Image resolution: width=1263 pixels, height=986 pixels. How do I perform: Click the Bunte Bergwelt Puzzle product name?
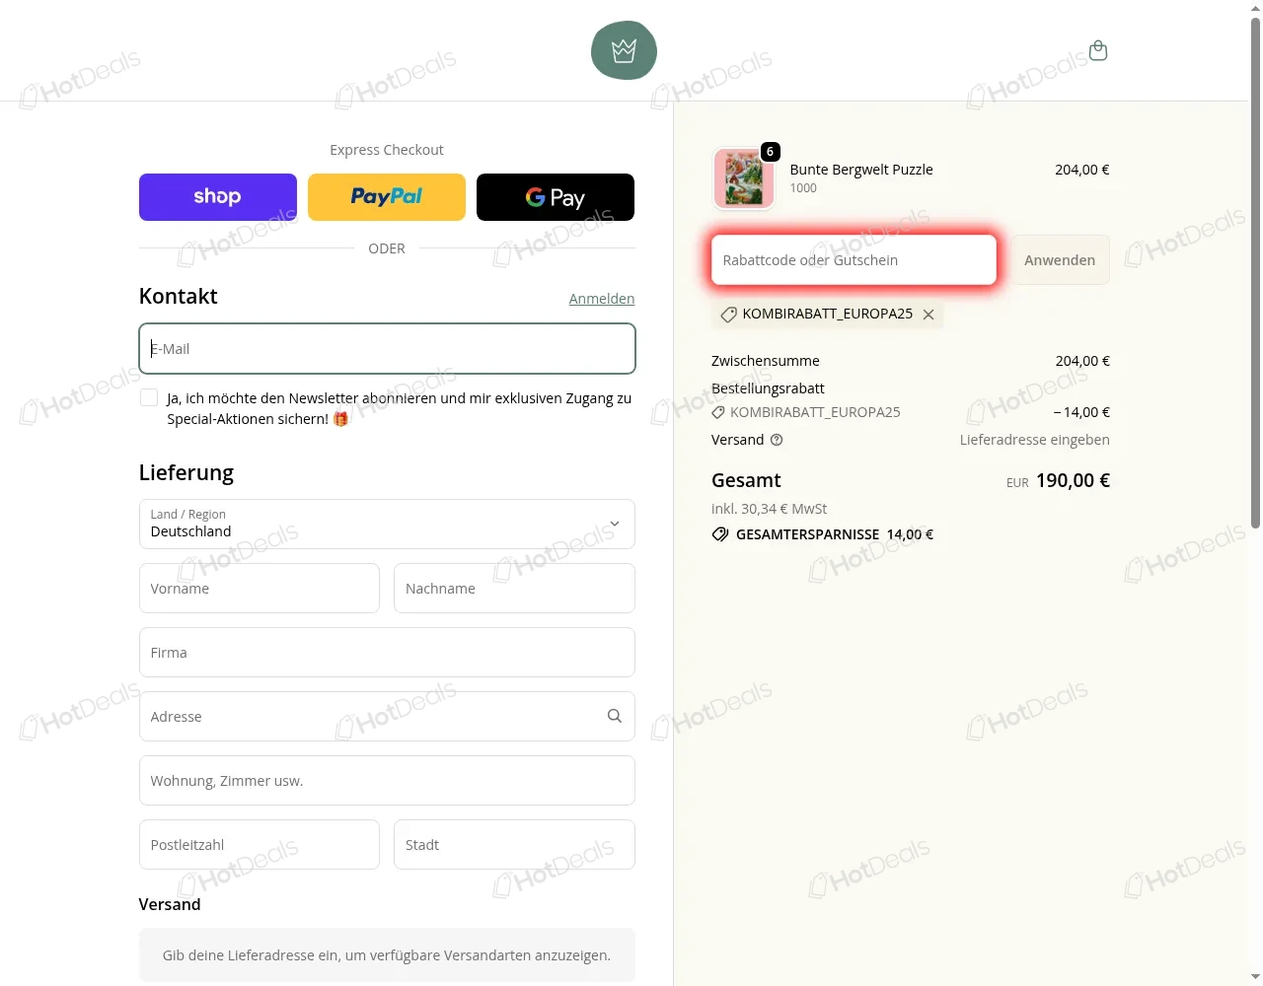tap(861, 170)
